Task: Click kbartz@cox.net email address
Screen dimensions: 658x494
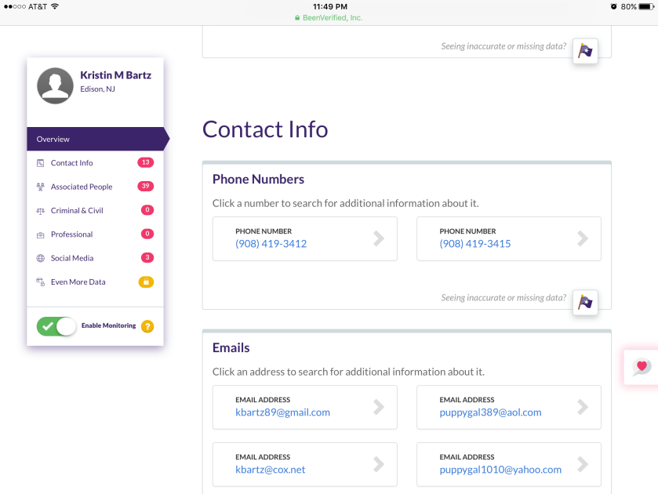Action: (271, 470)
